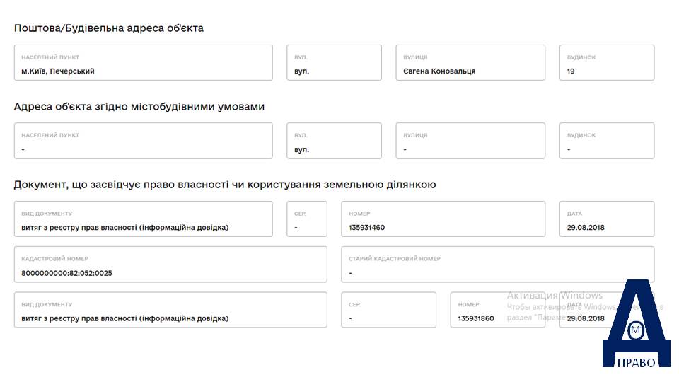The image size is (679, 382).
Task: Click the населений пункт field 'м.Київ, Печерський'
Action: pyautogui.click(x=144, y=63)
